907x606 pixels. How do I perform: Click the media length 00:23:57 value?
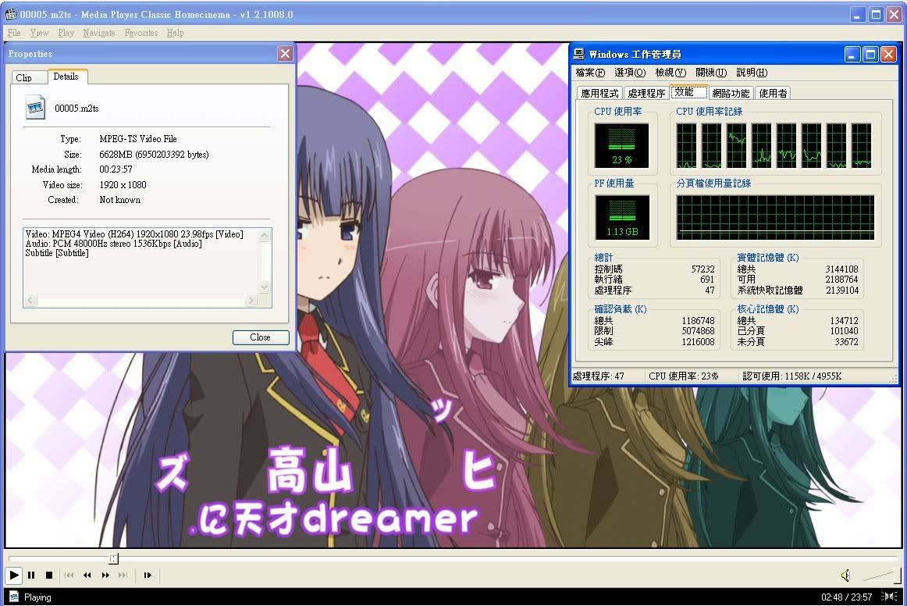tap(116, 169)
